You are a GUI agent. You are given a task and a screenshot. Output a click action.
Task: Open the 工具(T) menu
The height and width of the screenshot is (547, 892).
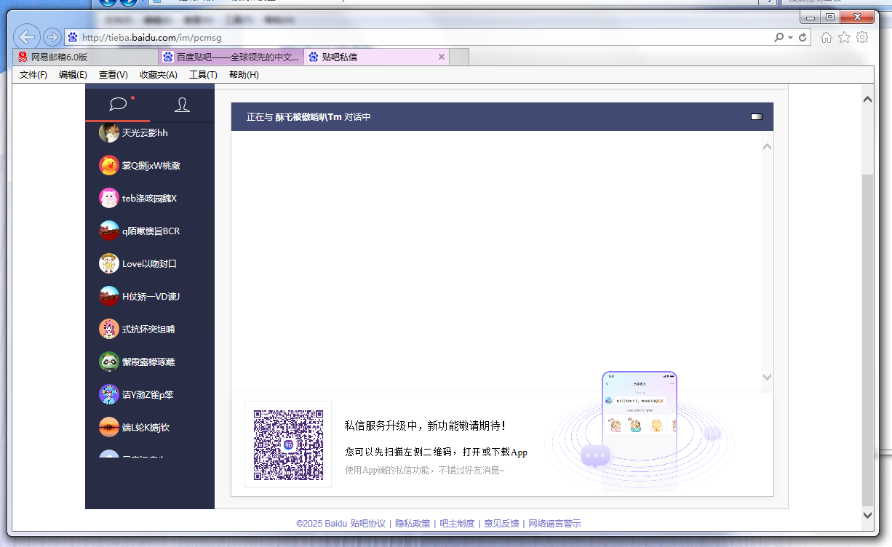point(203,75)
